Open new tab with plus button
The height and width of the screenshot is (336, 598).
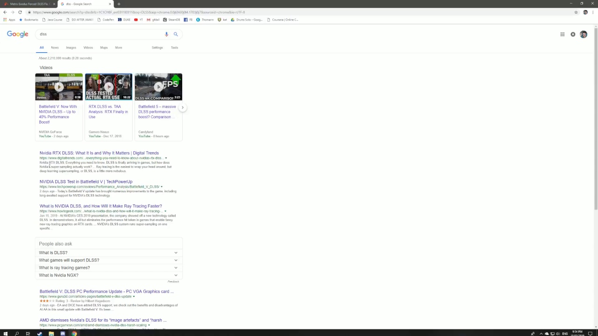click(x=119, y=4)
